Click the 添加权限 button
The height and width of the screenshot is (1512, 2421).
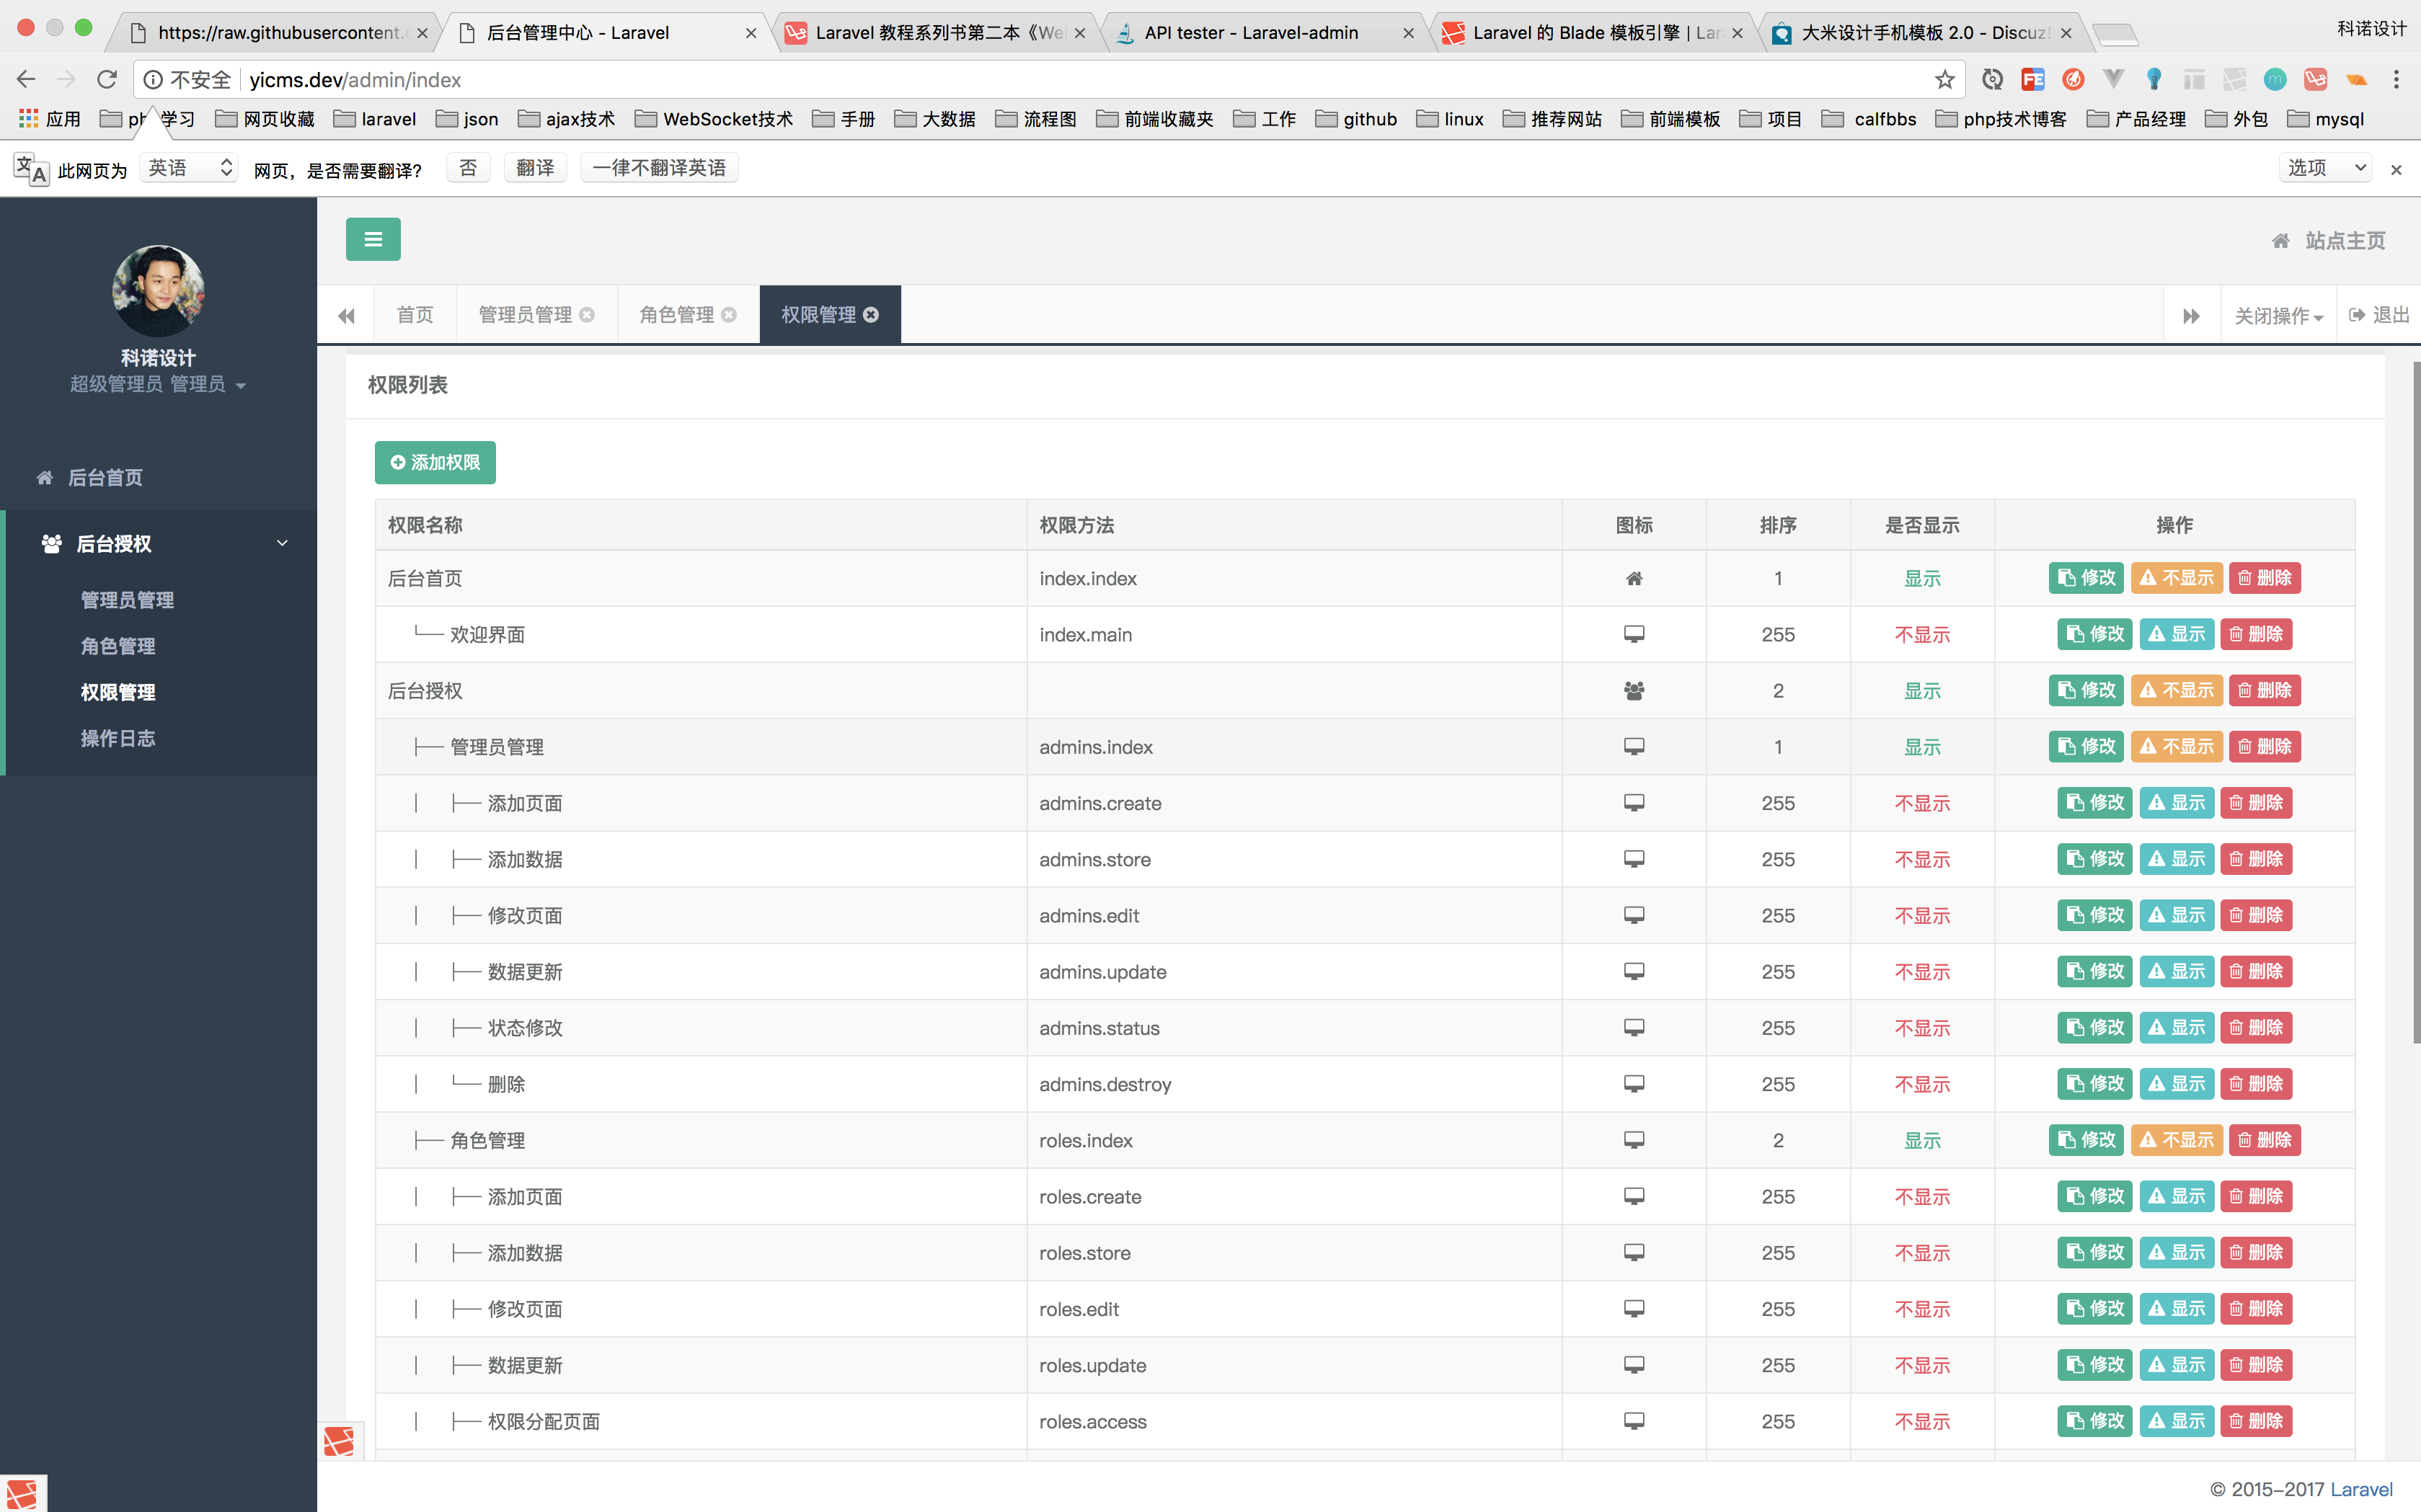435,463
